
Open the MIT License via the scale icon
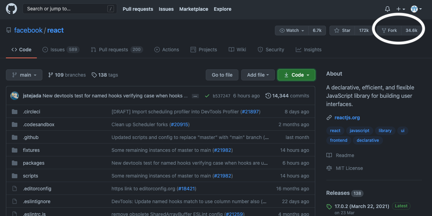coord(349,168)
